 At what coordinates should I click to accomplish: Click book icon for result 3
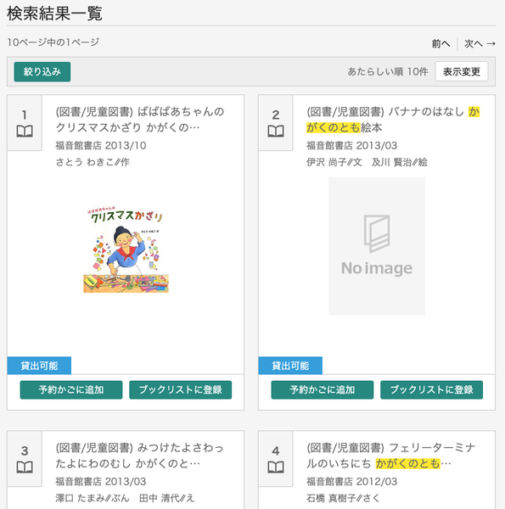[x=25, y=467]
